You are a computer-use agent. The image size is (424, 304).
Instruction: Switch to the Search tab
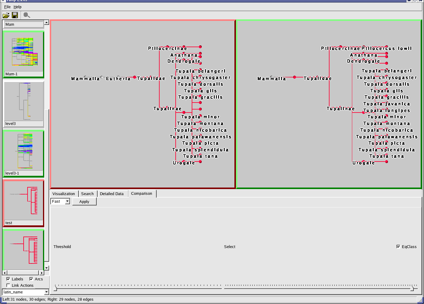88,194
